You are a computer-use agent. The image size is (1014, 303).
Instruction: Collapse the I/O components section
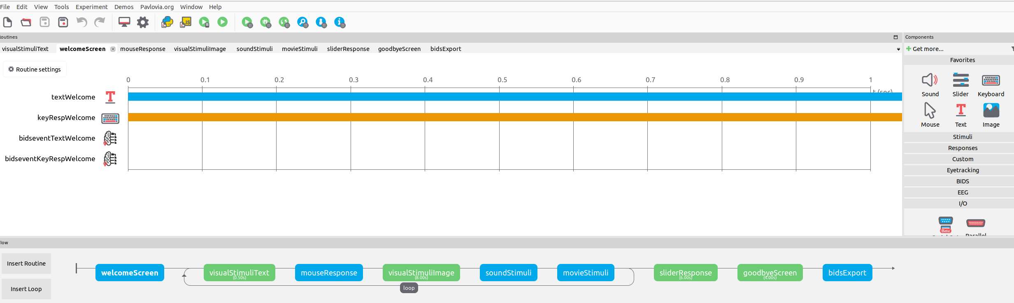pos(962,204)
